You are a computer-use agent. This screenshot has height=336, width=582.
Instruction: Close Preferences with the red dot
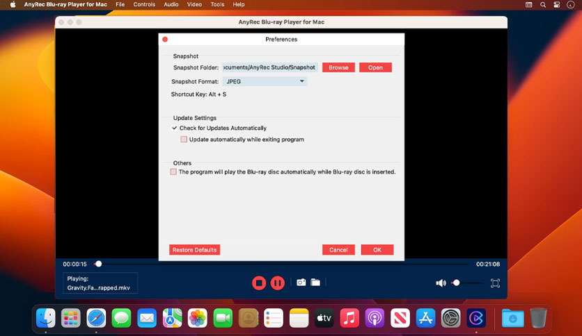165,40
